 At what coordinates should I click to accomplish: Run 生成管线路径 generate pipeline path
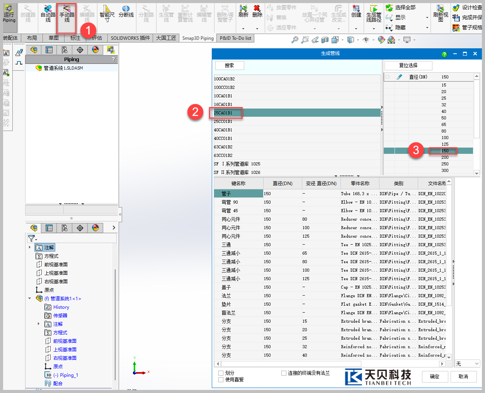click(374, 14)
